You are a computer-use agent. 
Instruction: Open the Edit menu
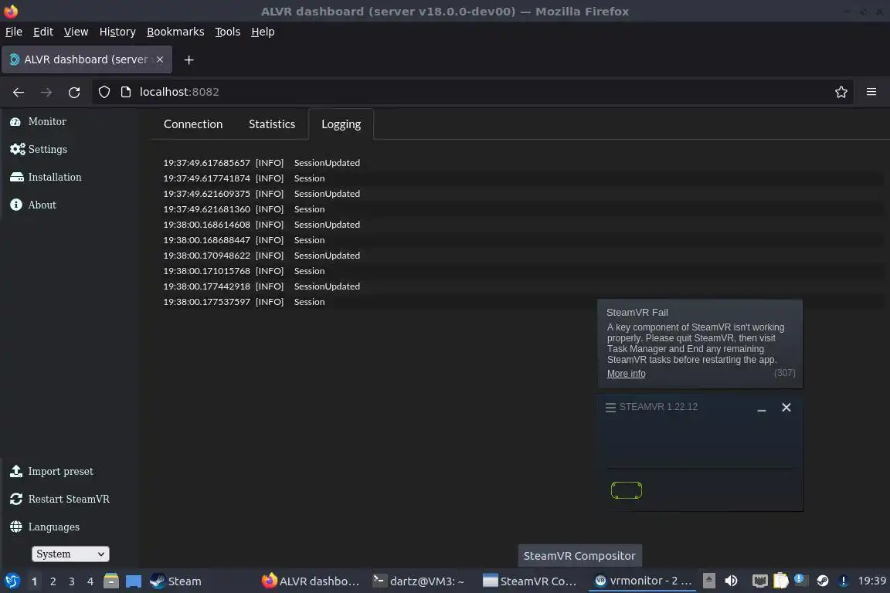pos(43,32)
